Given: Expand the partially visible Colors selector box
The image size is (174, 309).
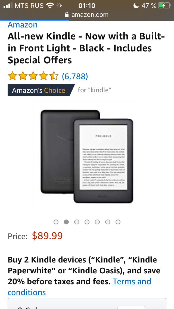Looking at the screenshot, I should click(x=87, y=304).
